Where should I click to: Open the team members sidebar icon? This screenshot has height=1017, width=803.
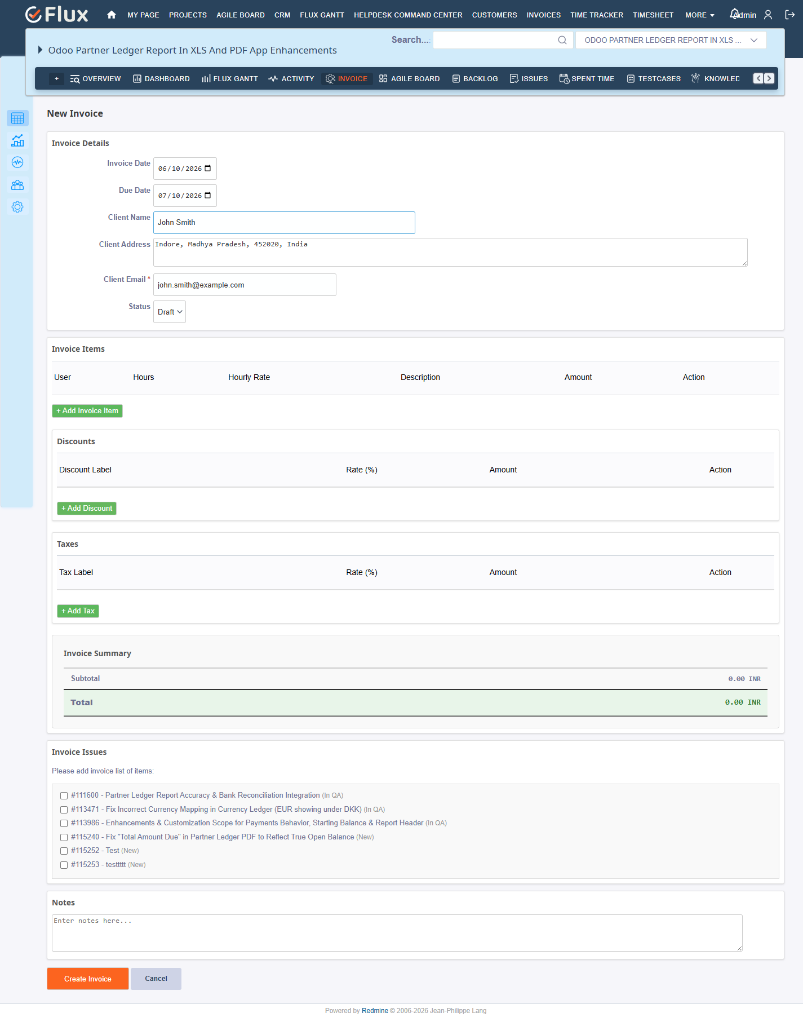point(17,185)
